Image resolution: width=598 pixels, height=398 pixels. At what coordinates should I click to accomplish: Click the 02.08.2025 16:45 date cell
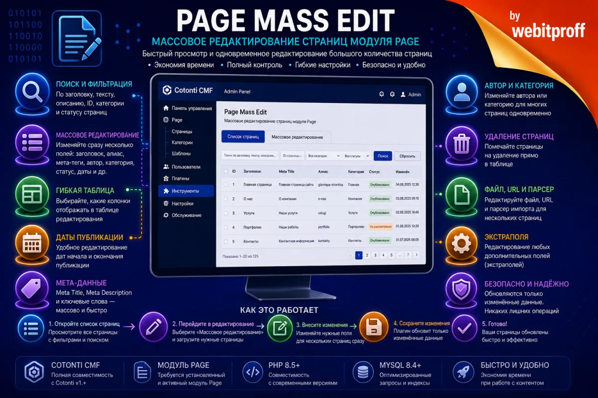coord(407,213)
